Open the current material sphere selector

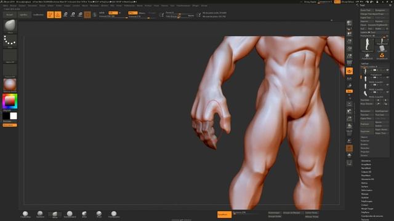tap(10, 85)
